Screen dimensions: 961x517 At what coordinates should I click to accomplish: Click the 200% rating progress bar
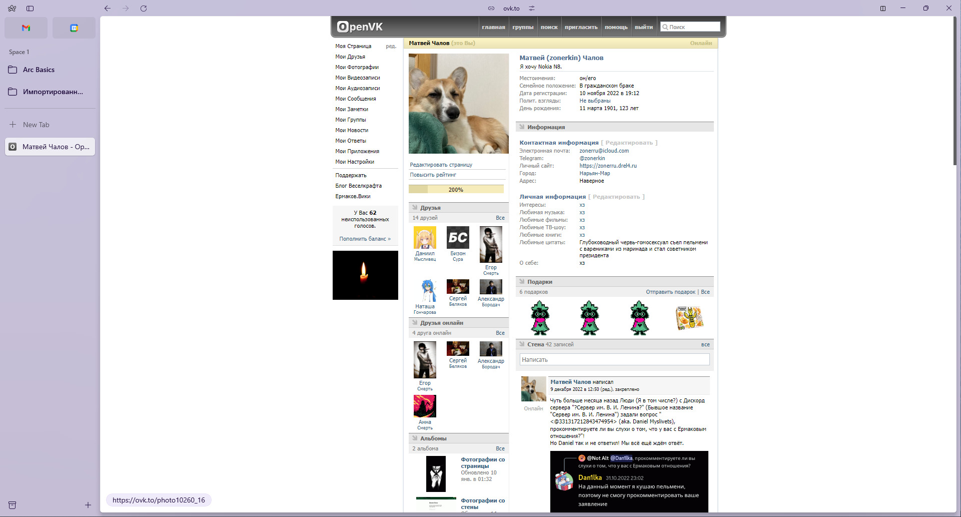coord(456,189)
